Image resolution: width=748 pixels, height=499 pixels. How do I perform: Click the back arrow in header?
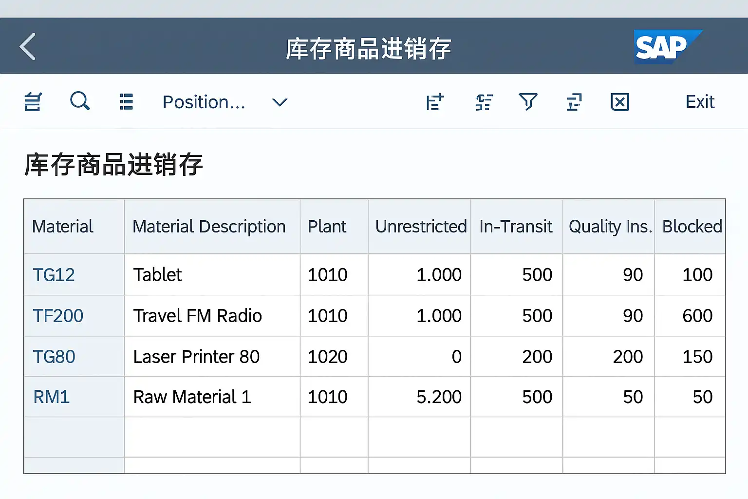tap(28, 47)
